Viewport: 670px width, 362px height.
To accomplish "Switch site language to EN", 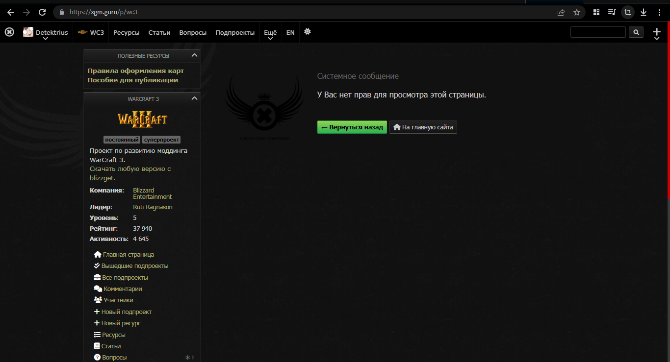I will [x=290, y=33].
